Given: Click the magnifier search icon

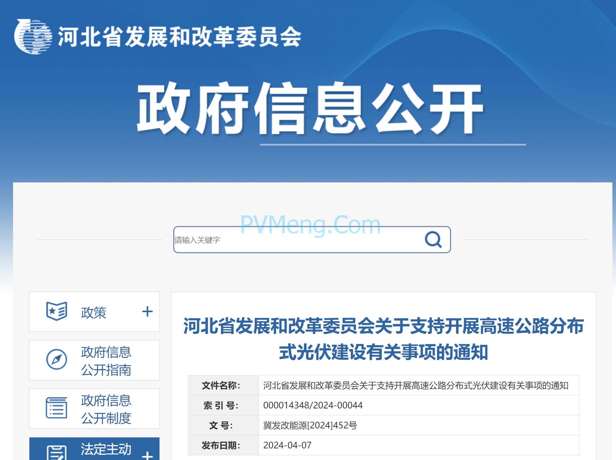Looking at the screenshot, I should pyautogui.click(x=433, y=240).
